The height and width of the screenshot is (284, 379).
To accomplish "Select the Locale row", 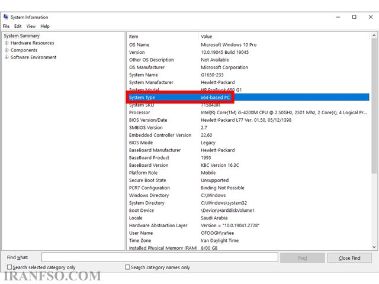I will coord(248,218).
